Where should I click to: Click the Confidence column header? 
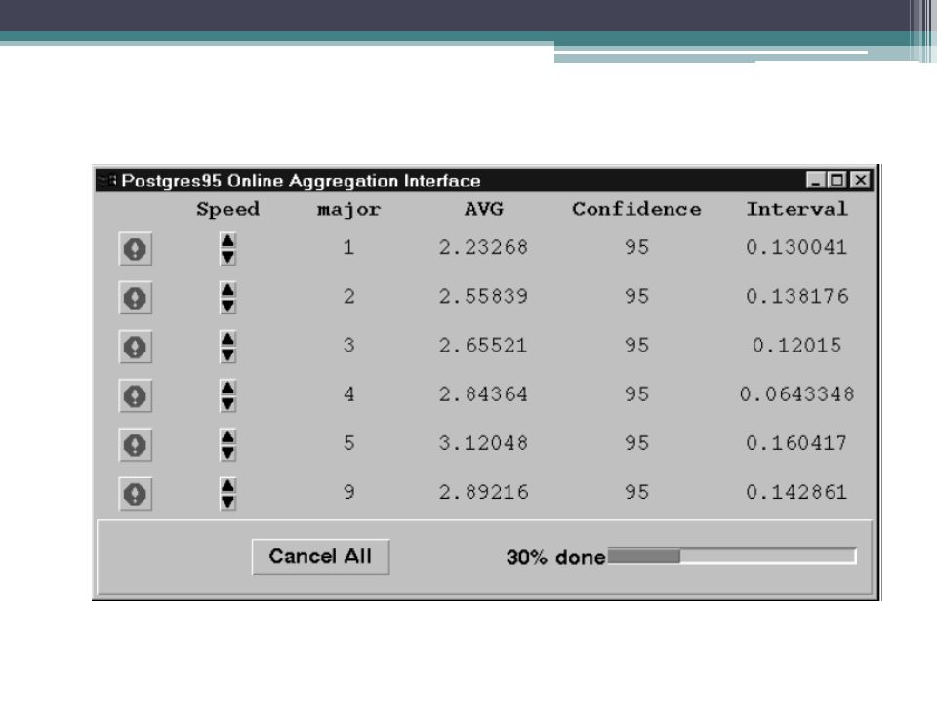tap(636, 209)
